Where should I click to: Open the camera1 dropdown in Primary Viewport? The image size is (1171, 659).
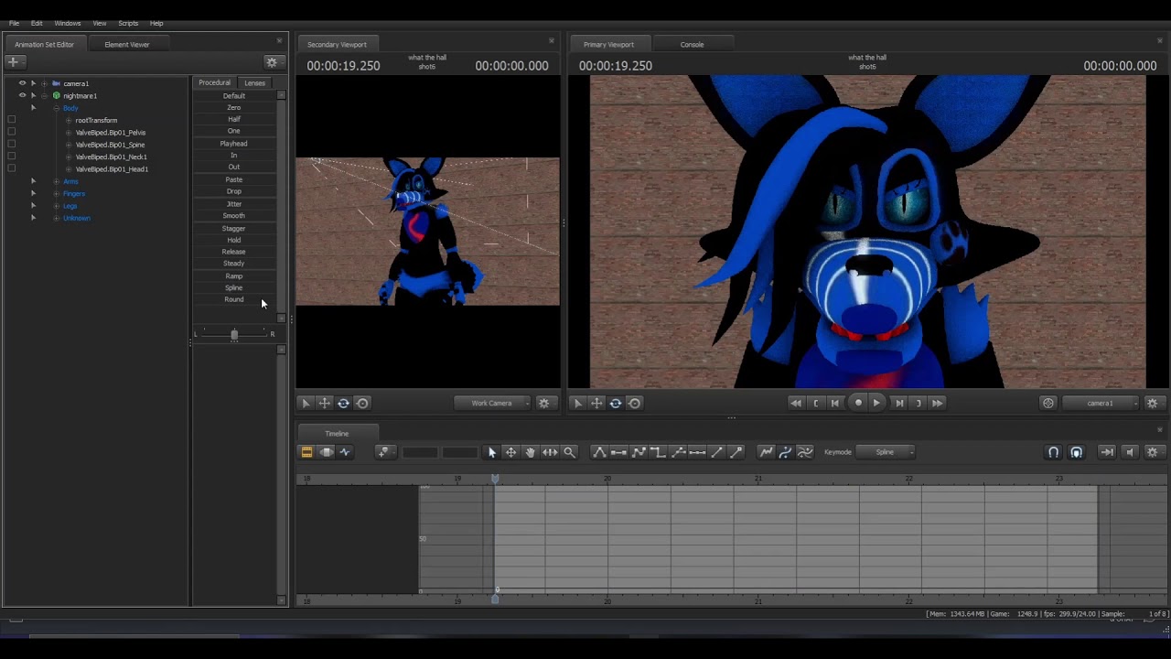coord(1101,403)
